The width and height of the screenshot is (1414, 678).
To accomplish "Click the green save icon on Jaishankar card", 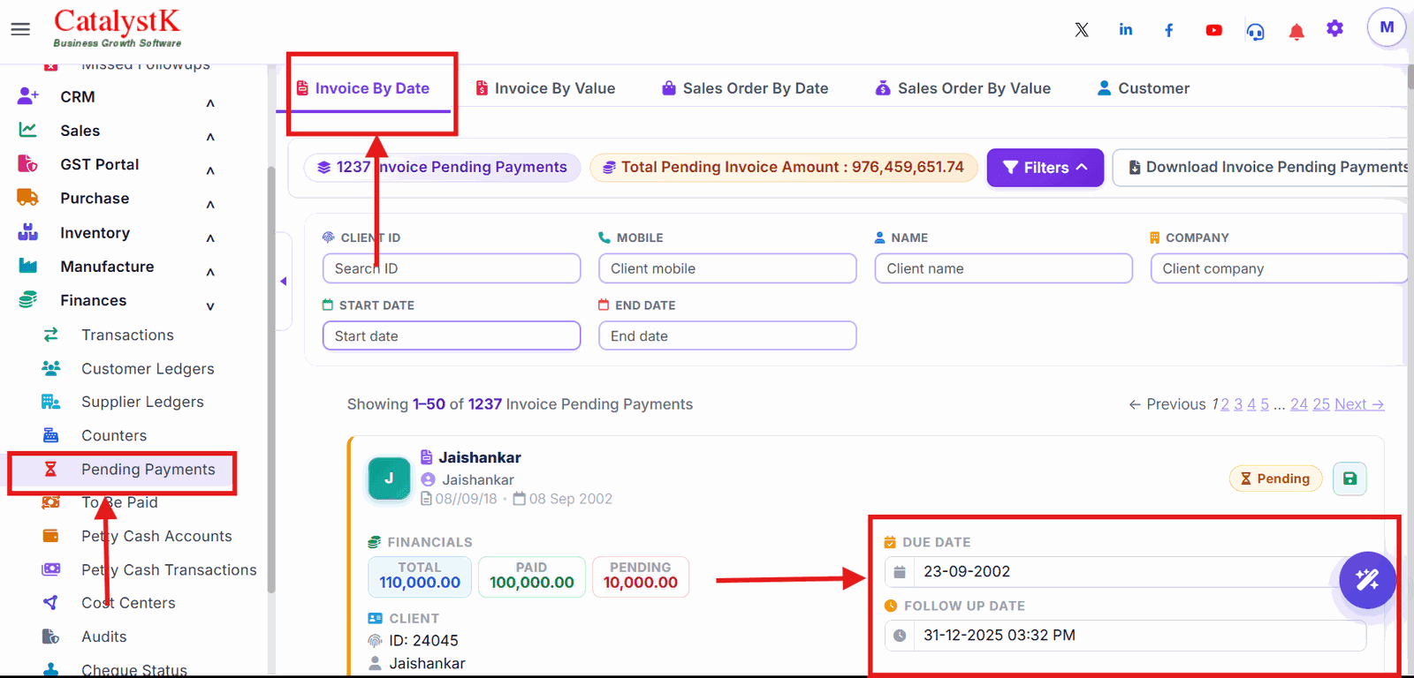I will click(1349, 478).
